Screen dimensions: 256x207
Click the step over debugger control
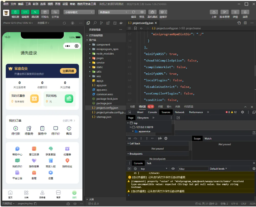click(135, 138)
